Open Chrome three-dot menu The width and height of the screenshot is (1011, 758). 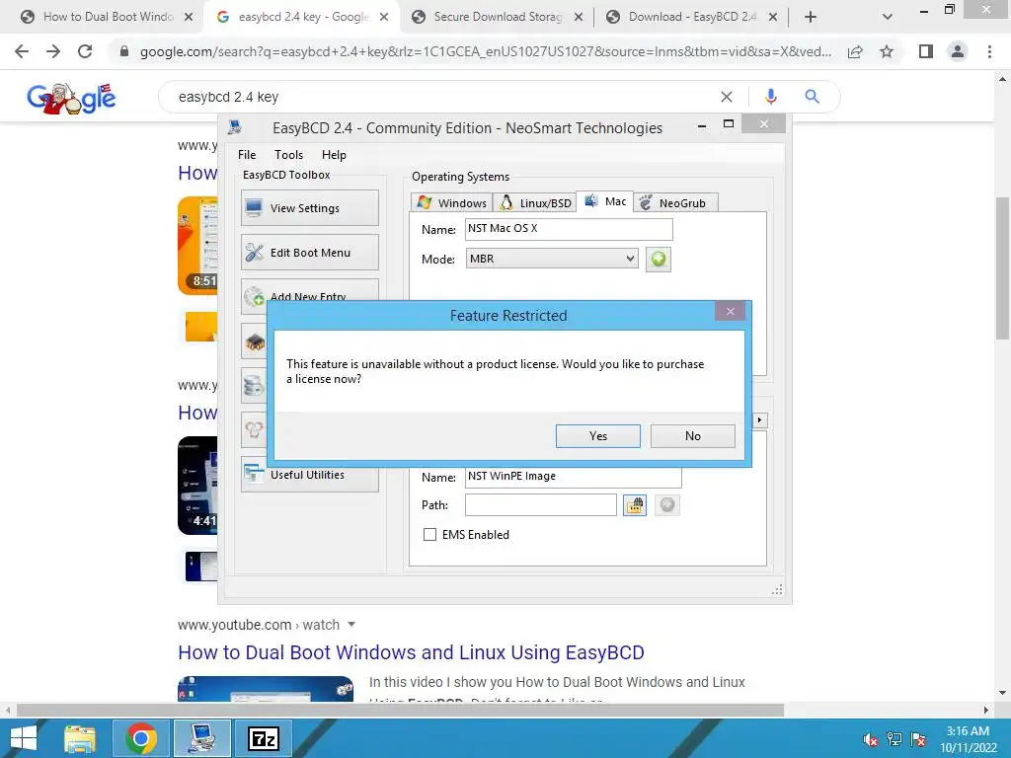pyautogui.click(x=989, y=51)
